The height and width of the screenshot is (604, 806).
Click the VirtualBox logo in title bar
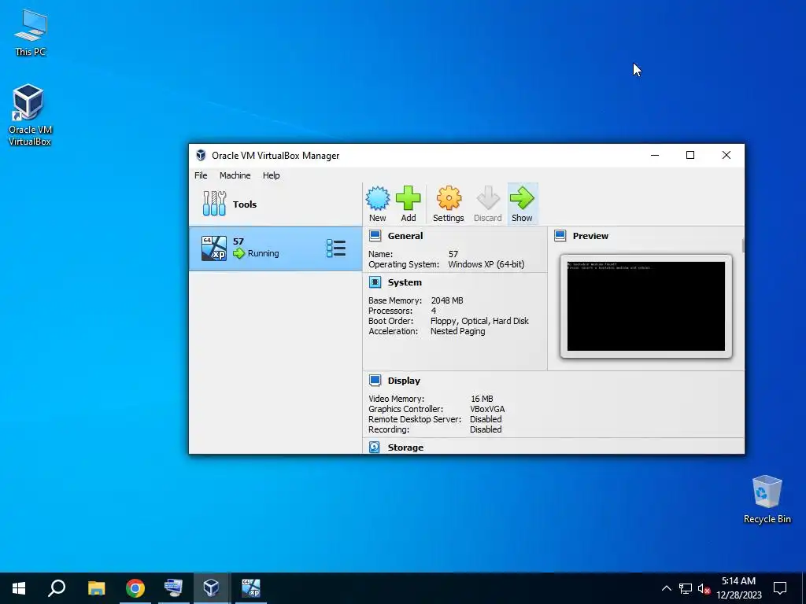201,156
